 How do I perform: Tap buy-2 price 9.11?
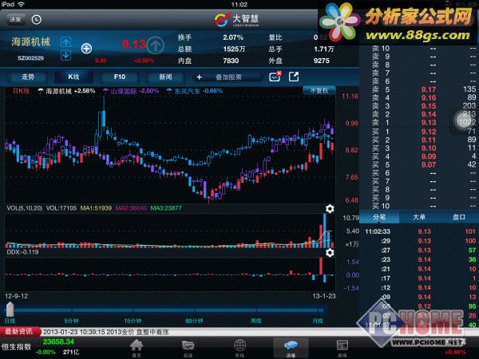(429, 140)
